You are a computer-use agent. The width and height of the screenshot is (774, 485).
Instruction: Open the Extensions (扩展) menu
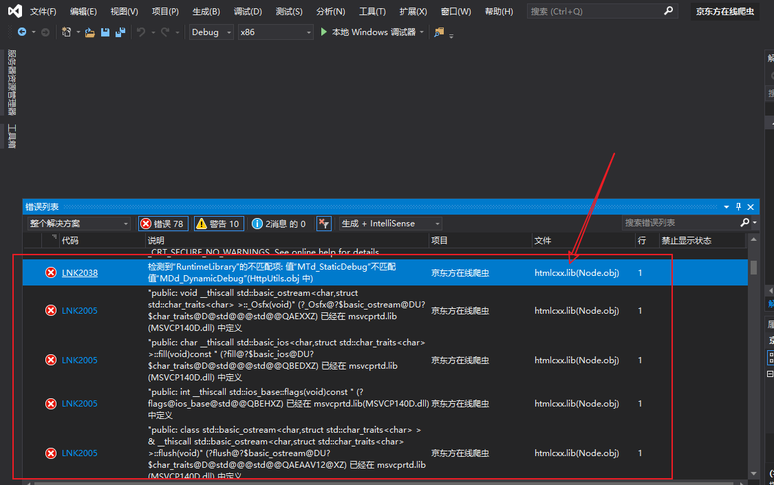click(413, 11)
